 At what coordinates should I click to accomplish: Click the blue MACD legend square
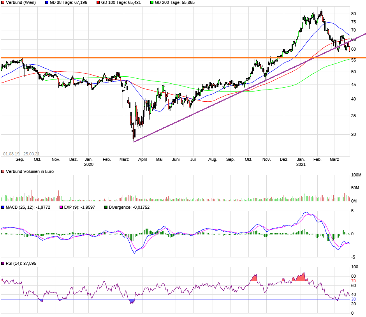tap(3, 207)
